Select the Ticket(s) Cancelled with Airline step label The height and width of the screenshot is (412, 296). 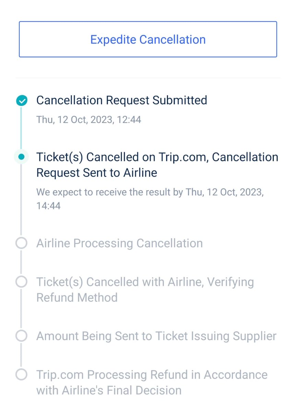click(145, 289)
